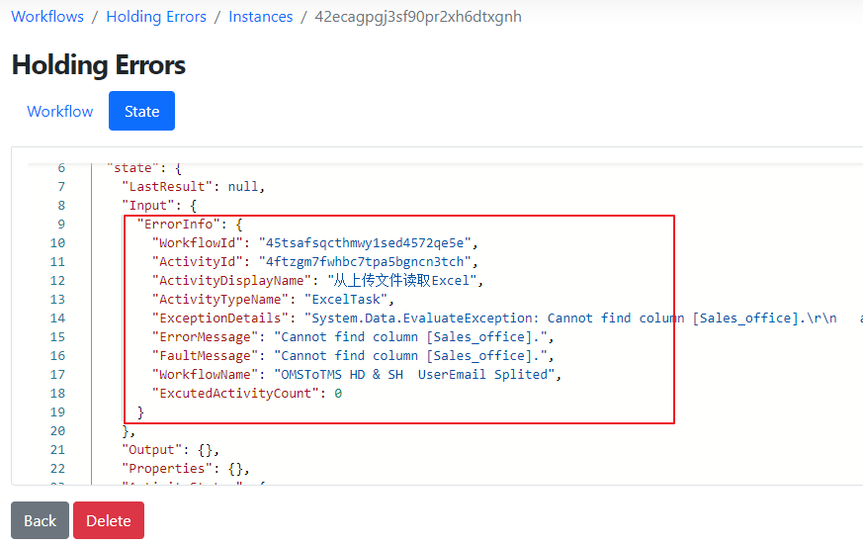Viewport: 863px width, 546px height.
Task: Click the FaultMessage value on line 16
Action: pyautogui.click(x=410, y=355)
